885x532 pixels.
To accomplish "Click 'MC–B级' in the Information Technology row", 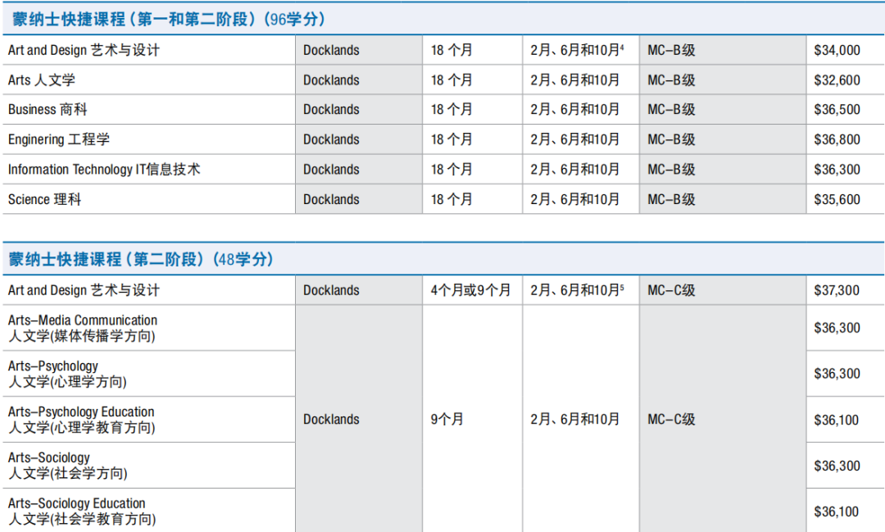I will 672,170.
